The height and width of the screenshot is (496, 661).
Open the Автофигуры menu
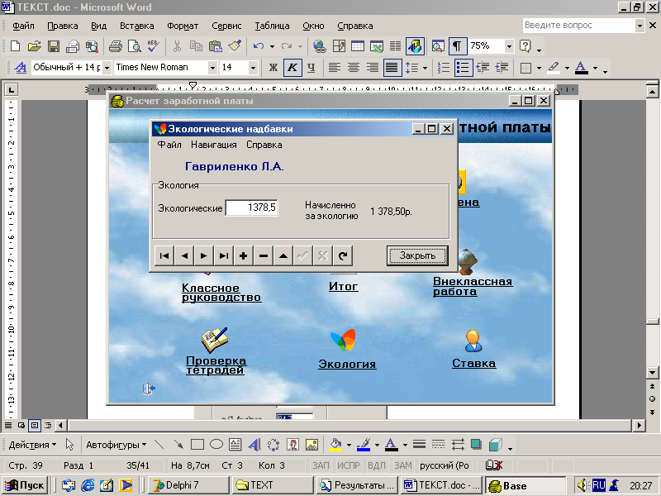click(x=117, y=445)
